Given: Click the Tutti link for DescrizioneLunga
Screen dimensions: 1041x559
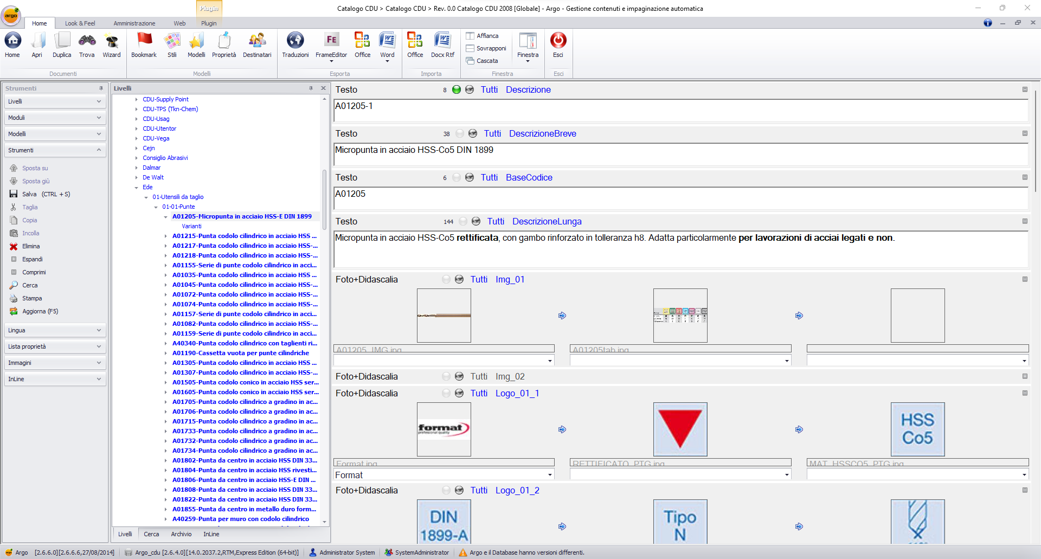Looking at the screenshot, I should [496, 221].
